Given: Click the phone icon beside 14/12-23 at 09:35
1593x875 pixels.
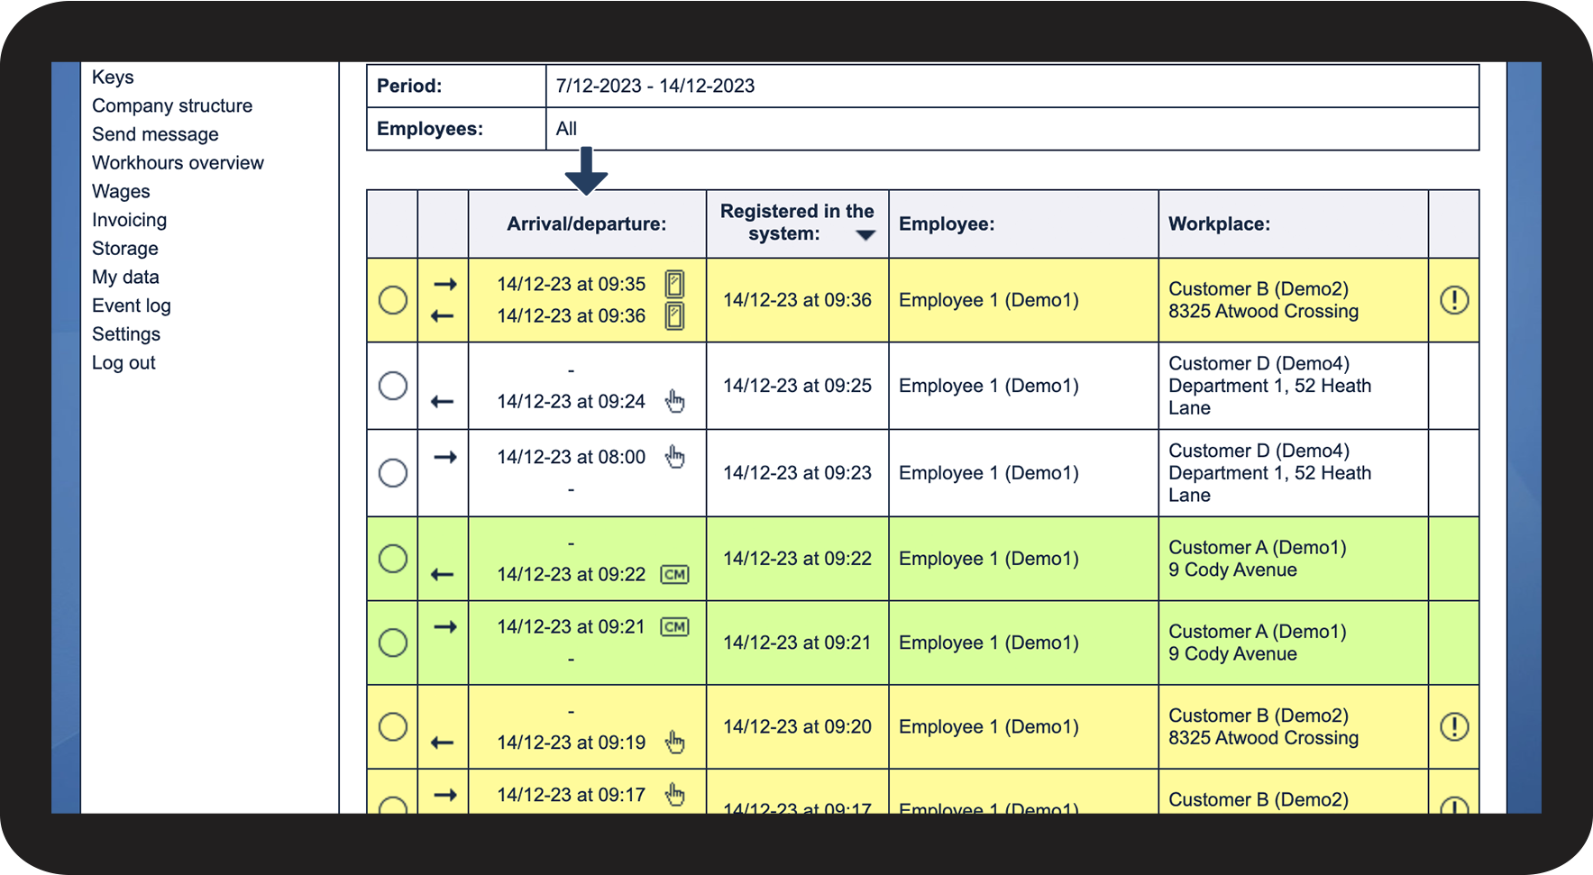Looking at the screenshot, I should pyautogui.click(x=674, y=284).
